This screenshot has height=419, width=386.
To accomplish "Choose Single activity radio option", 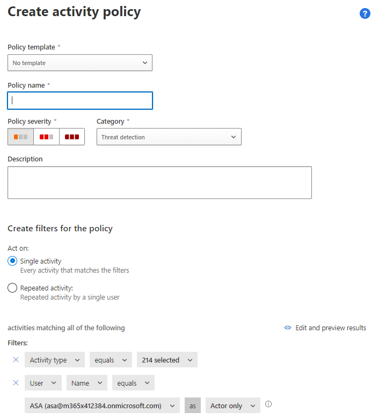I will tap(12, 261).
